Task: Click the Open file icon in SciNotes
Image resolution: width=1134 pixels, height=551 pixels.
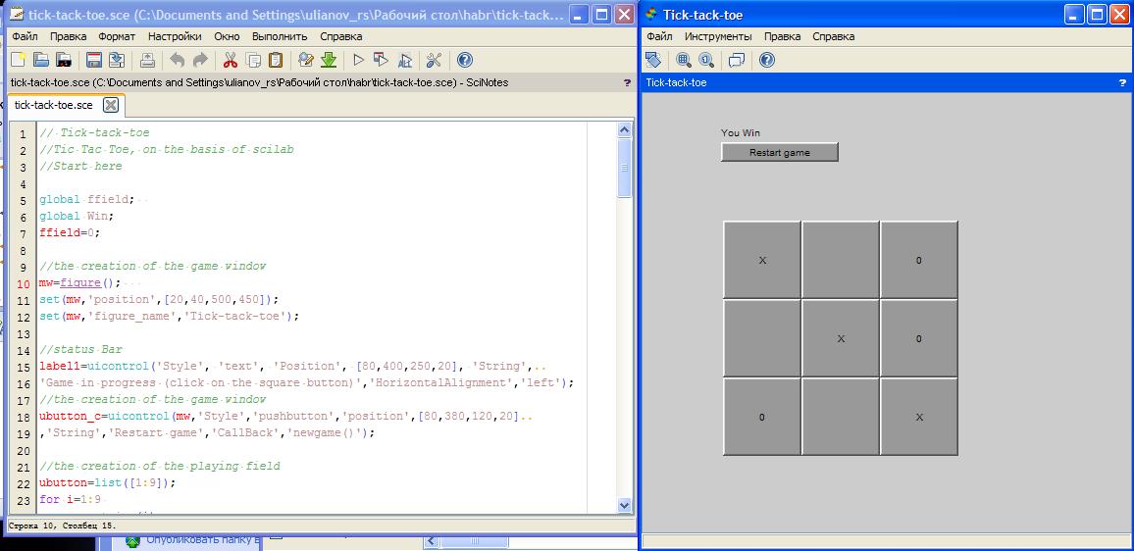Action: pos(41,59)
